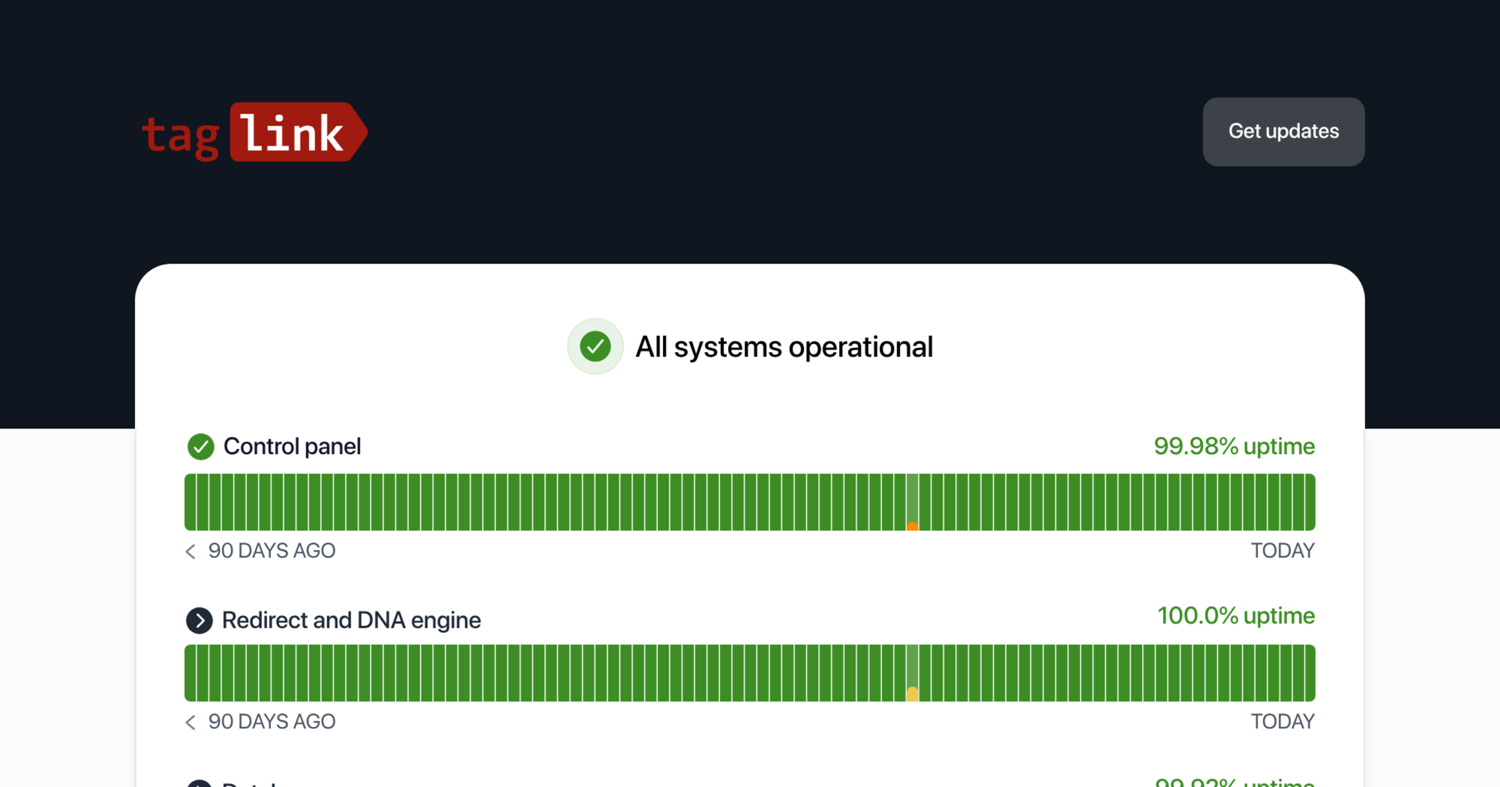Image resolution: width=1500 pixels, height=787 pixels.
Task: Select the oldest day bar in Control panel timeline
Action: coord(189,502)
